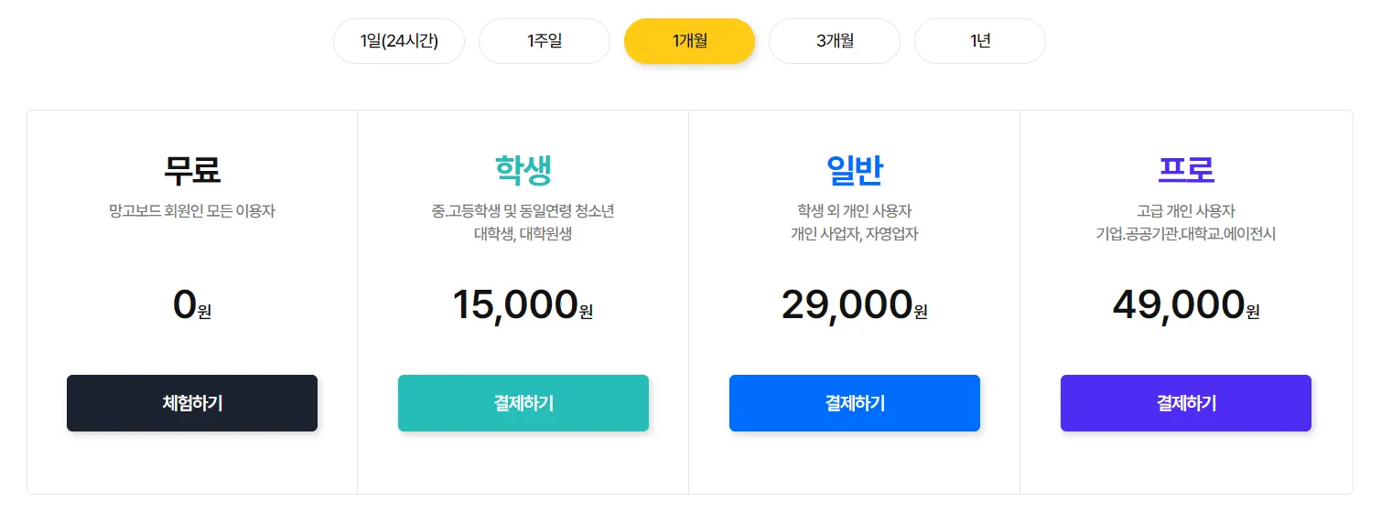Click the blue 결제하기 button for 일반 plan
The height and width of the screenshot is (511, 1381).
(855, 403)
